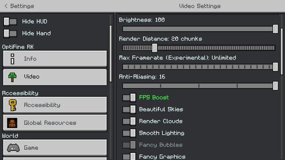Toggle the FPS Boost switch

129,98
